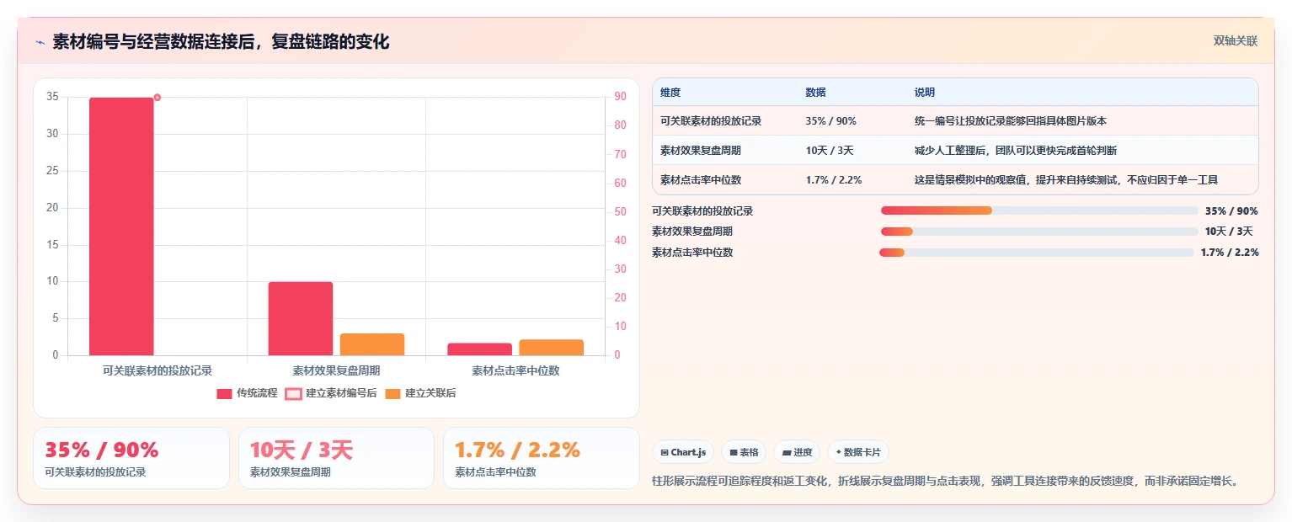Click the pink line point at chart top
Image resolution: width=1292 pixels, height=522 pixels.
pyautogui.click(x=157, y=98)
